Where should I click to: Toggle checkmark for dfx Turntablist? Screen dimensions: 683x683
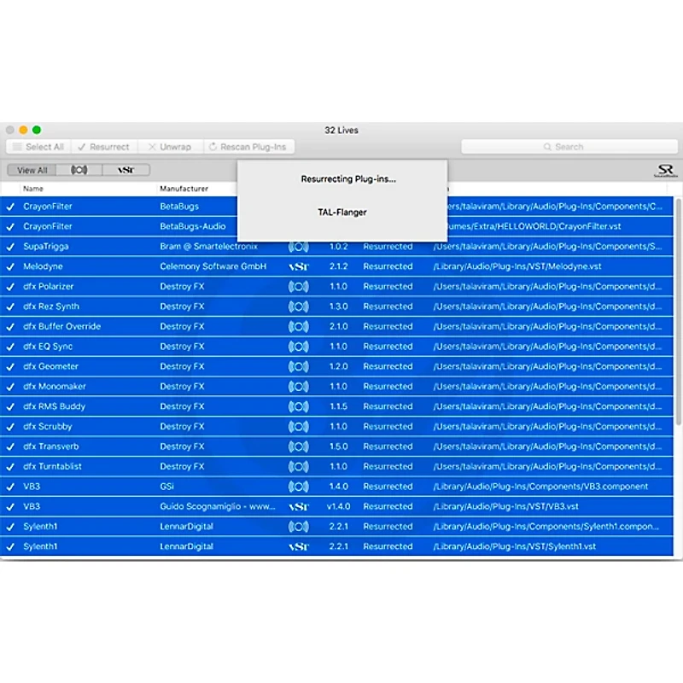10,466
